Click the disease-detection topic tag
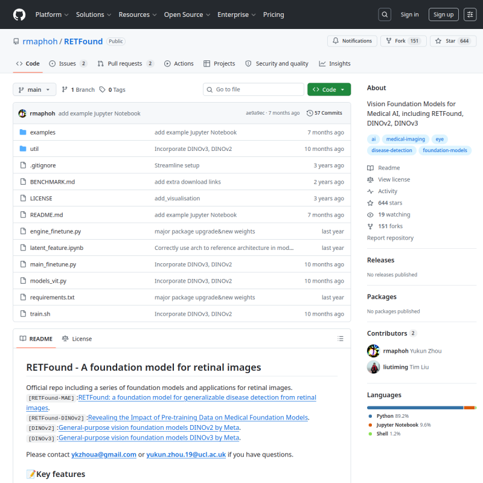 pyautogui.click(x=391, y=150)
